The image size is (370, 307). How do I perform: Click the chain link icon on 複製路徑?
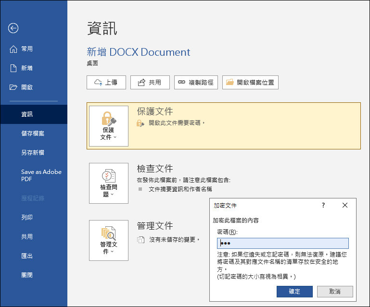click(x=181, y=82)
